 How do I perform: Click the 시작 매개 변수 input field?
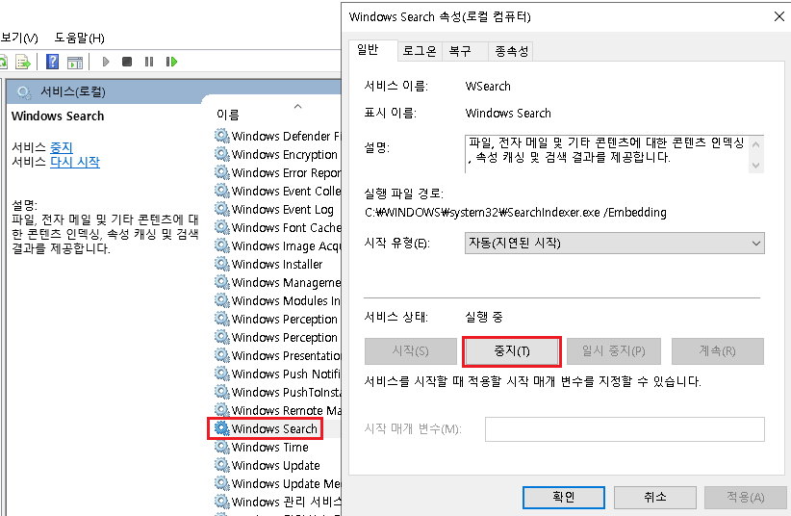(x=625, y=429)
